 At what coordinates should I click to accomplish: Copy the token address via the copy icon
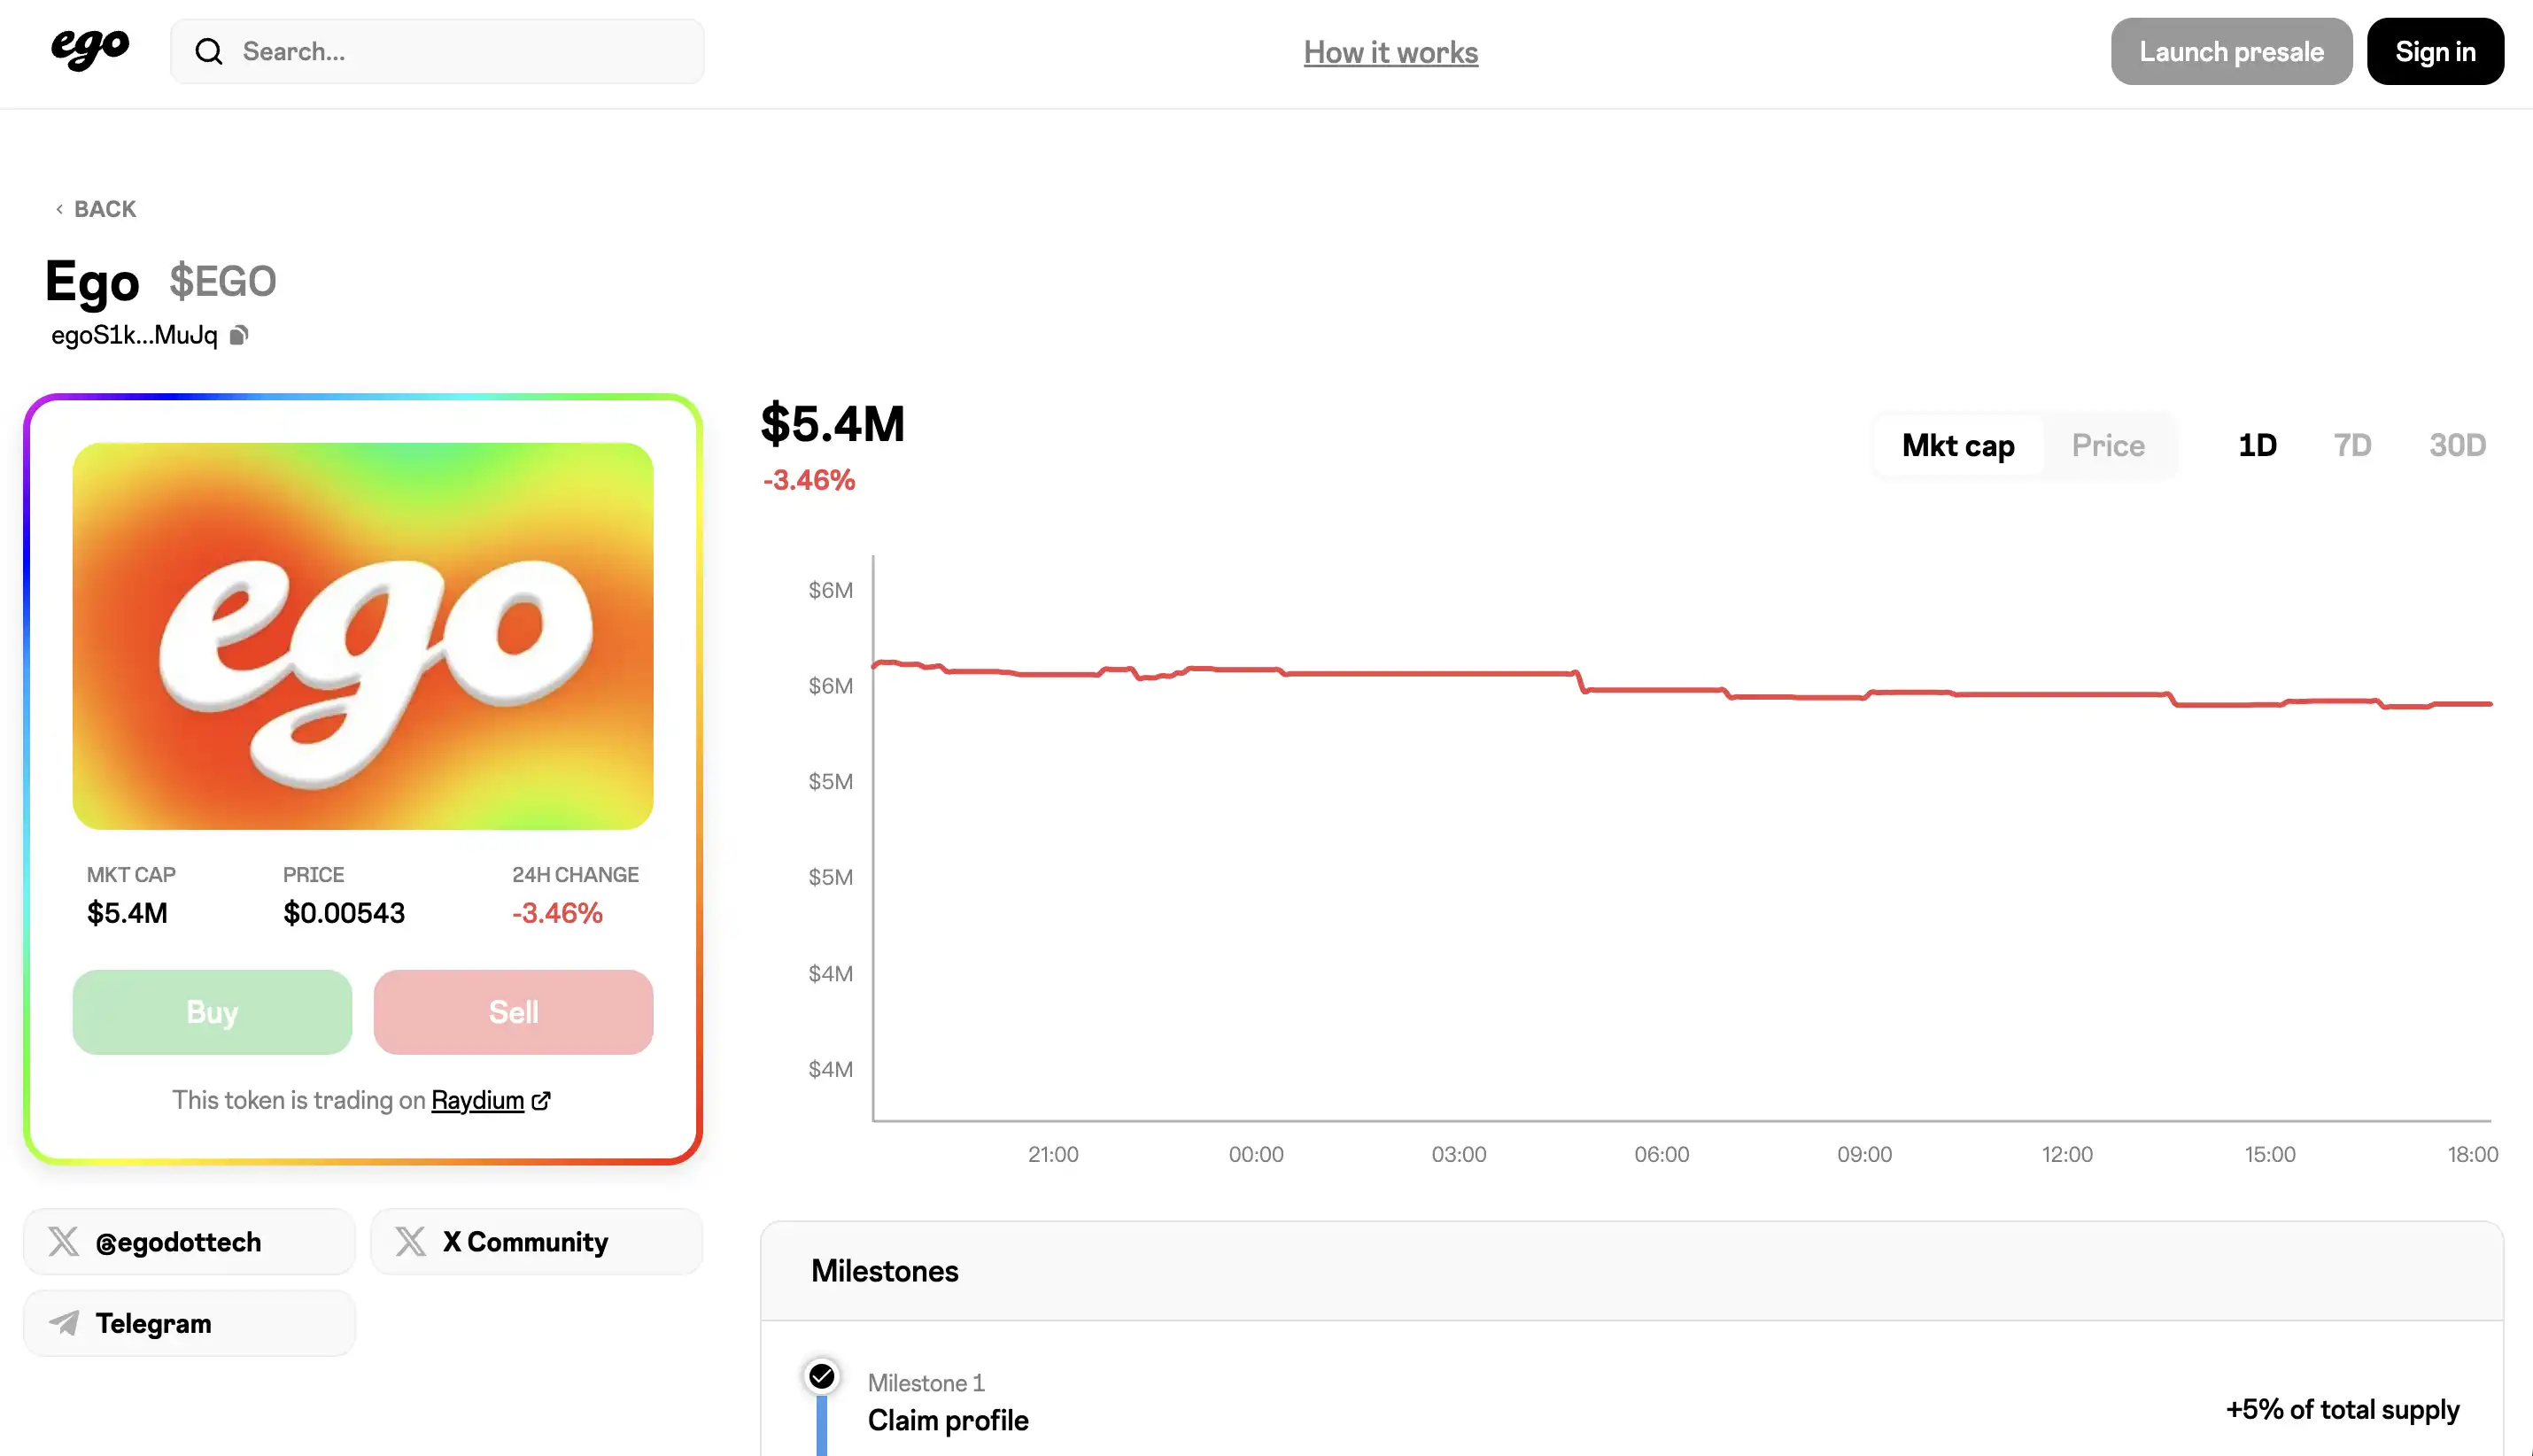coord(239,335)
